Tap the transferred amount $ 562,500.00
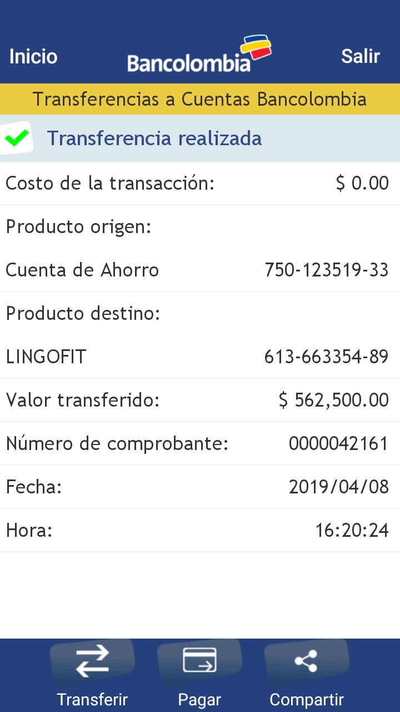 333,400
